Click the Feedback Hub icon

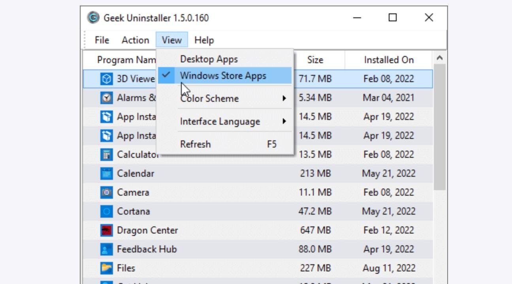106,249
